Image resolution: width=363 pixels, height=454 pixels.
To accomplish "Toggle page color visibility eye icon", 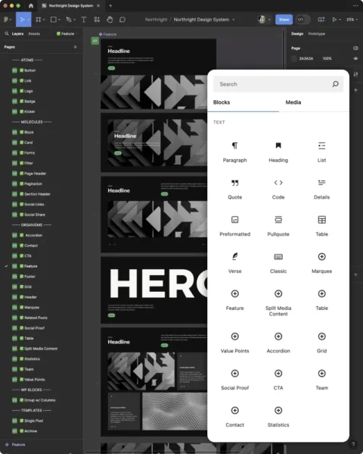I will point(355,58).
